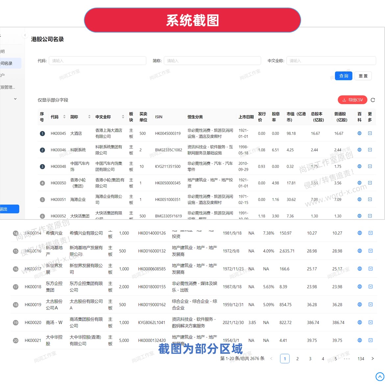Expand the sidebar menu chevron down arrow
Screen dimensions: 385x385
(x=15, y=99)
